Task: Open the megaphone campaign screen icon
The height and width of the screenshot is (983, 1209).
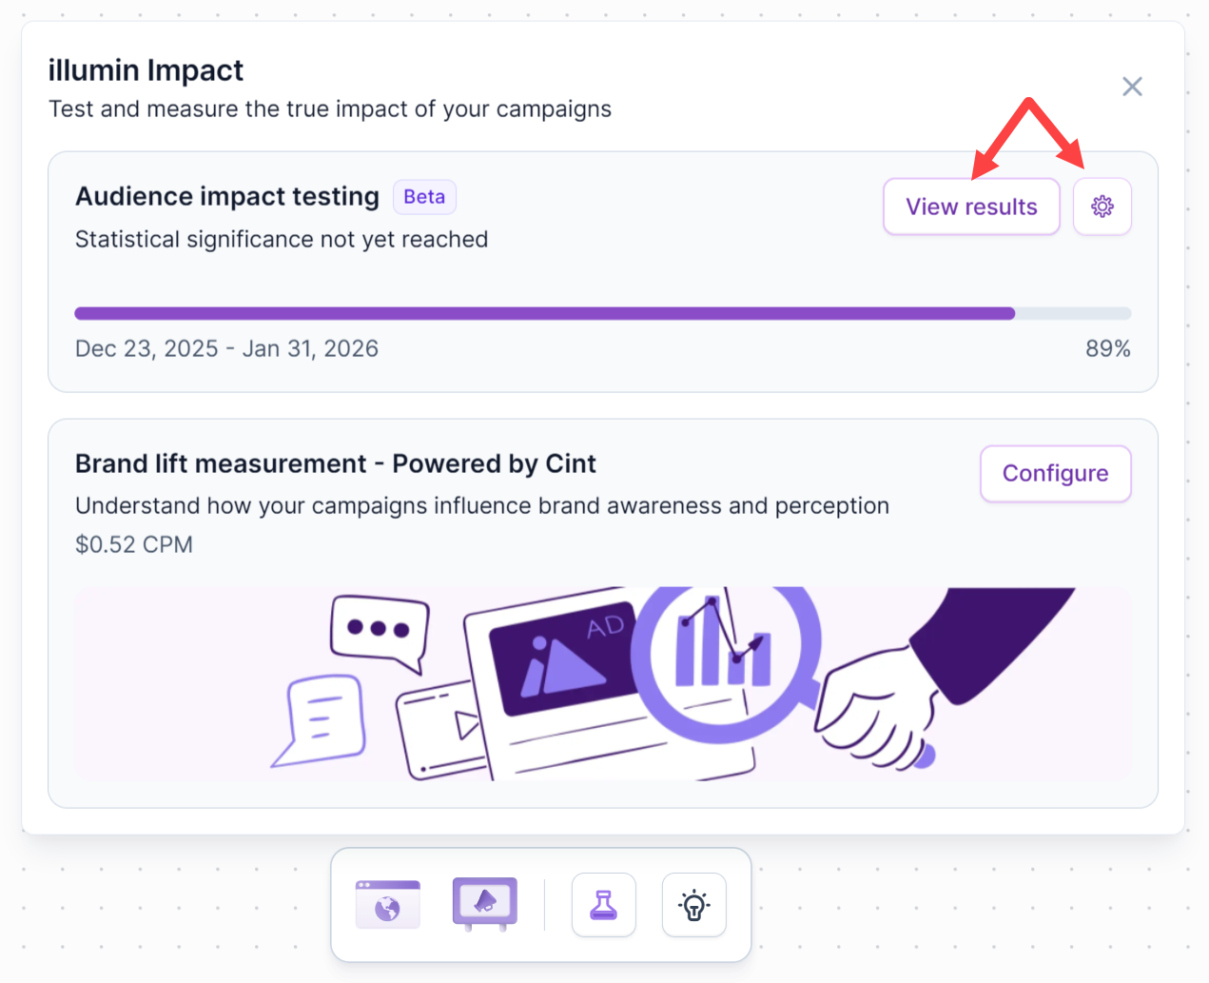Action: (485, 902)
